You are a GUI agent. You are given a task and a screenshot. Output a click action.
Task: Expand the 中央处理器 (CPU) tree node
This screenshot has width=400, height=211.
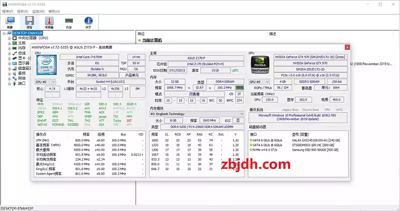(x=9, y=38)
